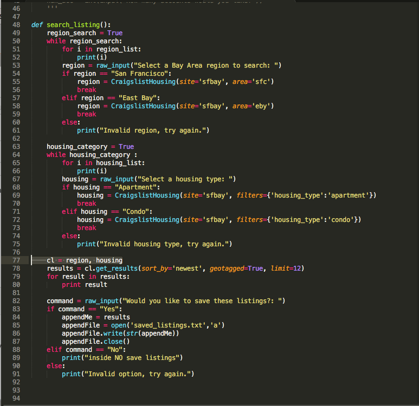Click line number 48 in gutter
This screenshot has width=419, height=406.
(16, 25)
